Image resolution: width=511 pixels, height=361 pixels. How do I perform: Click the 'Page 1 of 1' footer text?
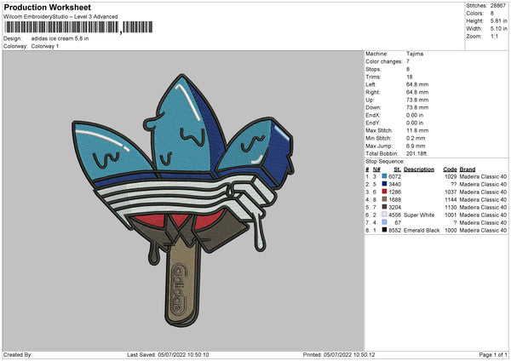493,355
